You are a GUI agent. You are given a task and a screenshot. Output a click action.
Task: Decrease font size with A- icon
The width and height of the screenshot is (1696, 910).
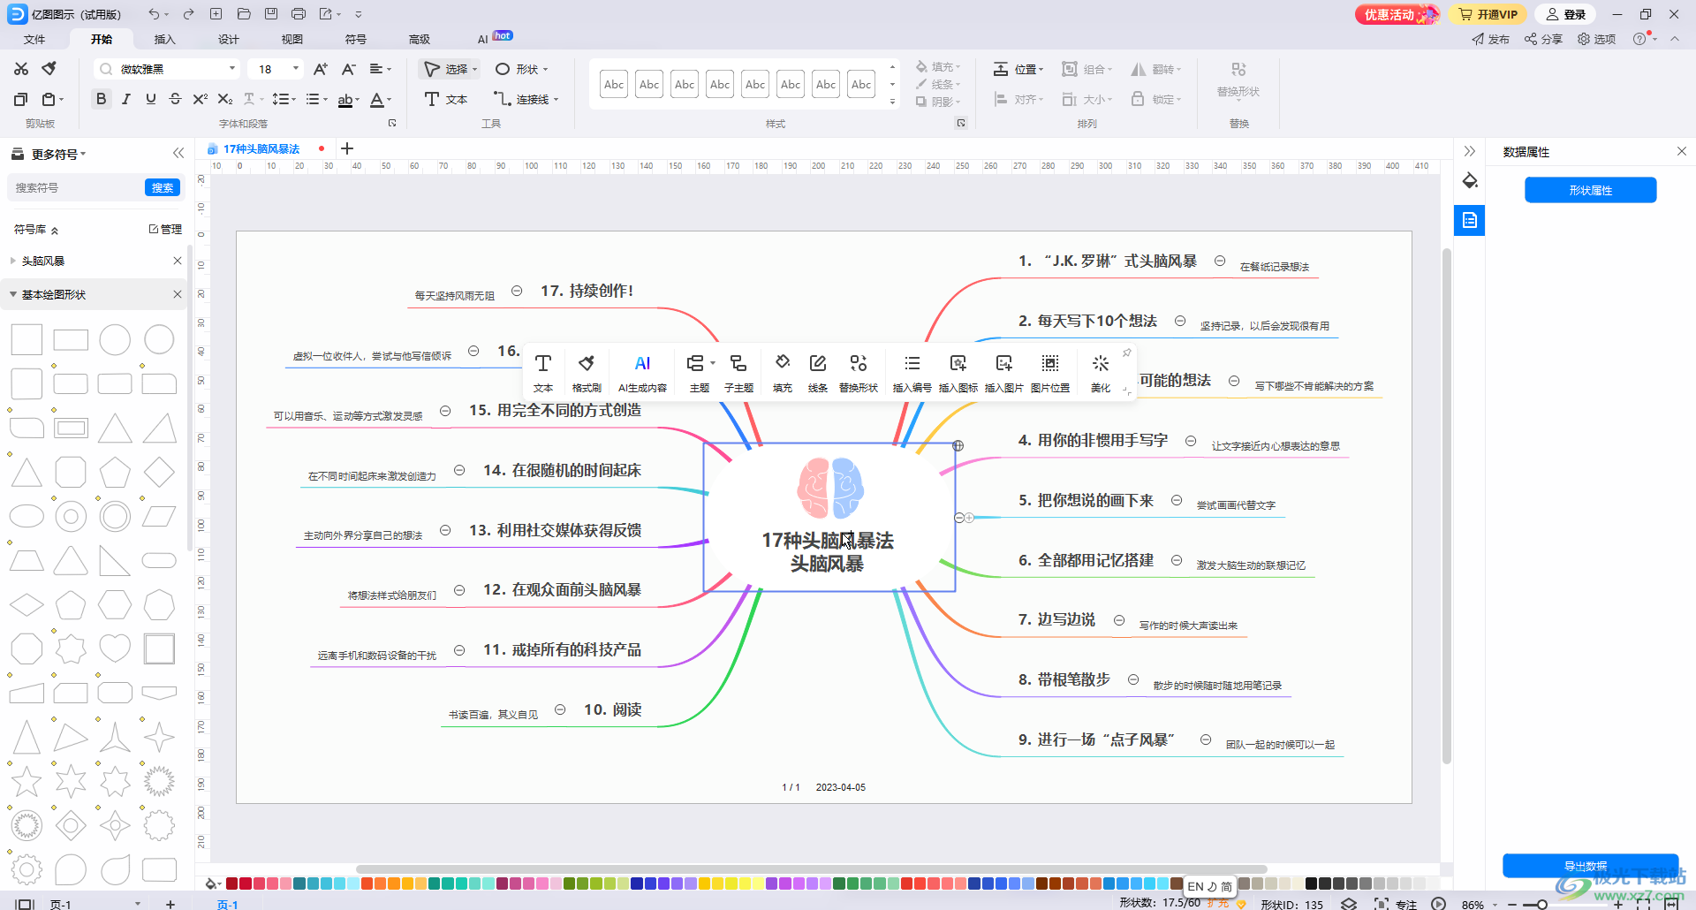pyautogui.click(x=349, y=69)
